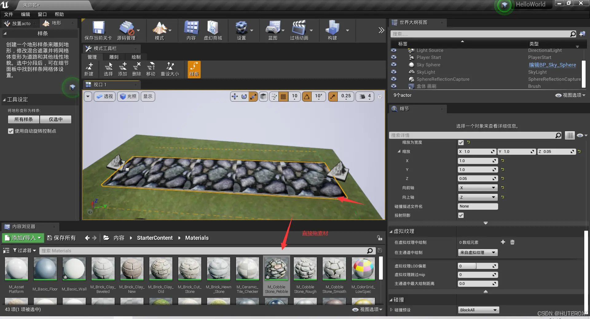Image resolution: width=590 pixels, height=319 pixels.
Task: Hide the SkyLight actor
Action: [x=394, y=72]
